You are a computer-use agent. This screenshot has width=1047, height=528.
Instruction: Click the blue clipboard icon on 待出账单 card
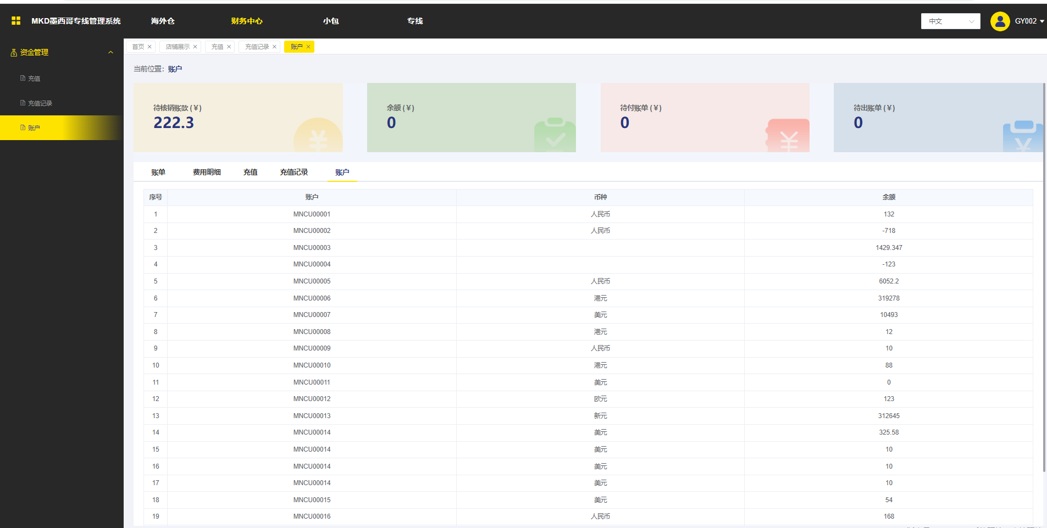(x=1022, y=137)
